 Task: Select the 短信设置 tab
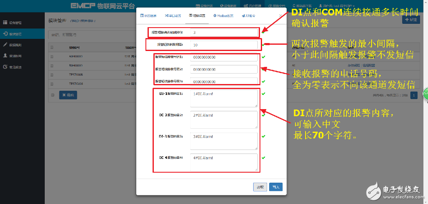pyautogui.click(x=197, y=16)
